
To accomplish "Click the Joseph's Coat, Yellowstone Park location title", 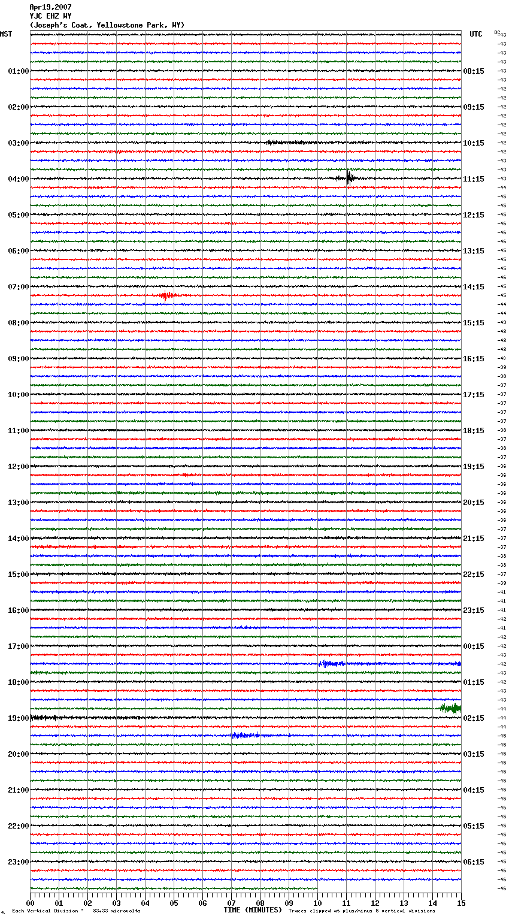I will coord(107,25).
